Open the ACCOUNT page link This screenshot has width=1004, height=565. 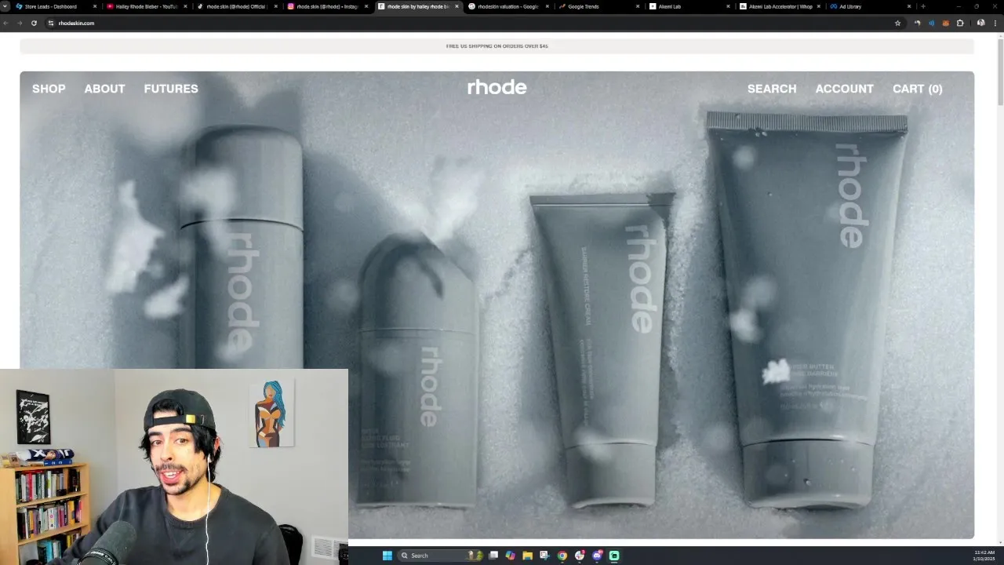coord(844,89)
